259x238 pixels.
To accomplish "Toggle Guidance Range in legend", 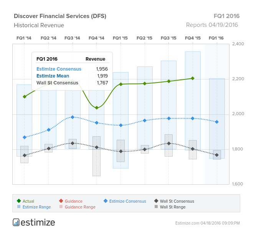I will pos(77,207).
